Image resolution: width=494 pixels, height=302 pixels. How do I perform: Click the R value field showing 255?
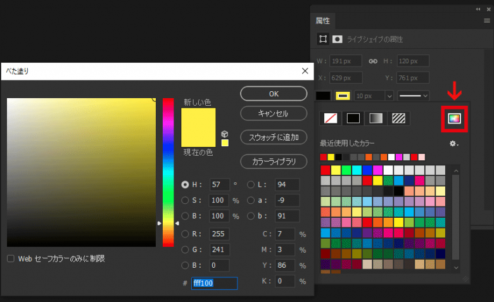[x=220, y=234]
